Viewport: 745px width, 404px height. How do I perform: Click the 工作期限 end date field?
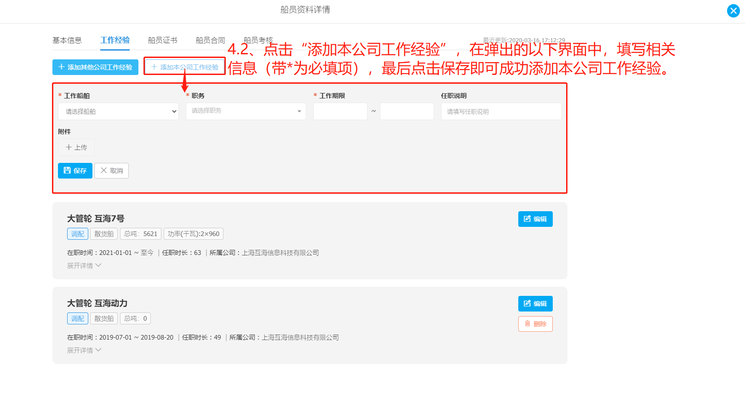coord(407,111)
